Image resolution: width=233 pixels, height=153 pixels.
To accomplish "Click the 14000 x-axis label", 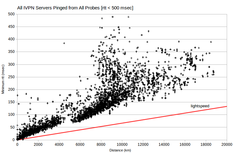I will (x=164, y=144).
